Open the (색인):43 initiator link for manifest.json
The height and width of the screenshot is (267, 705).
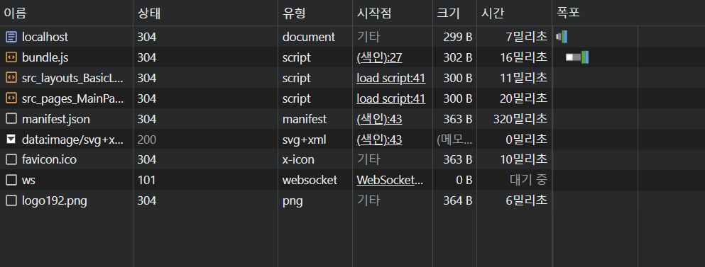[379, 119]
